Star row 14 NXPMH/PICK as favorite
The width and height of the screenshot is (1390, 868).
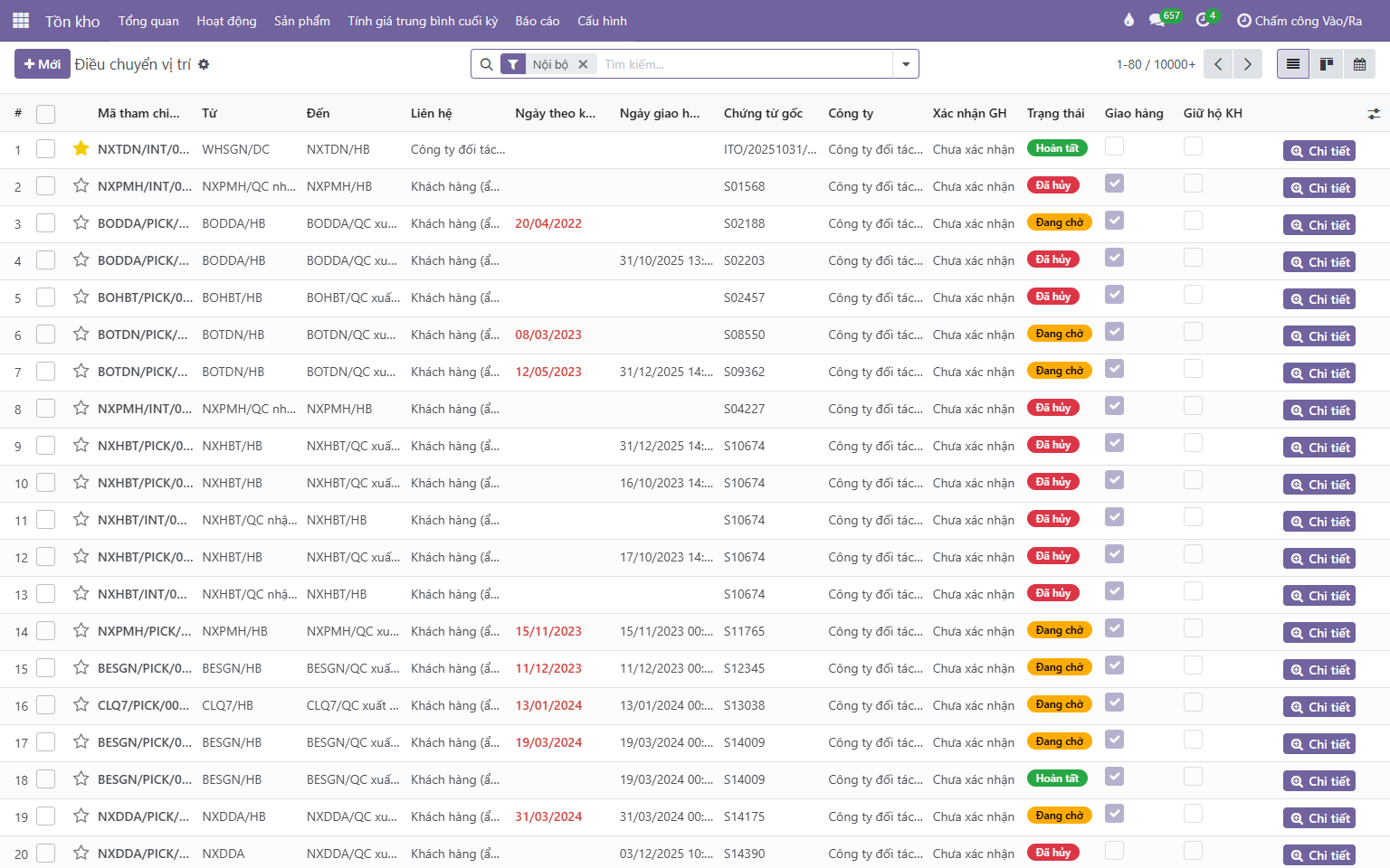click(x=81, y=630)
